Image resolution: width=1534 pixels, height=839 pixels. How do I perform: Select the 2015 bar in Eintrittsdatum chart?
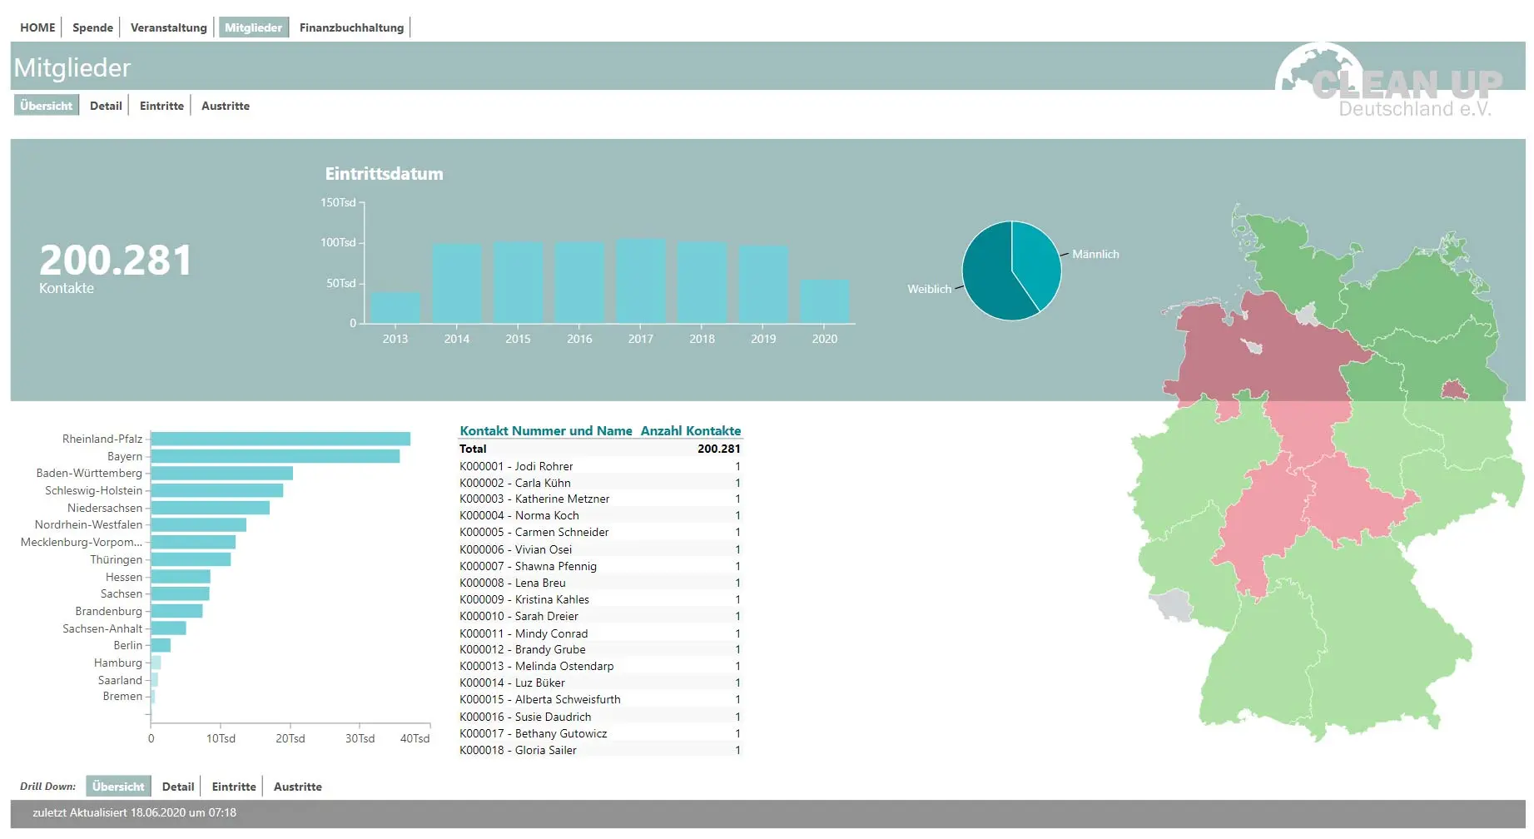(518, 282)
